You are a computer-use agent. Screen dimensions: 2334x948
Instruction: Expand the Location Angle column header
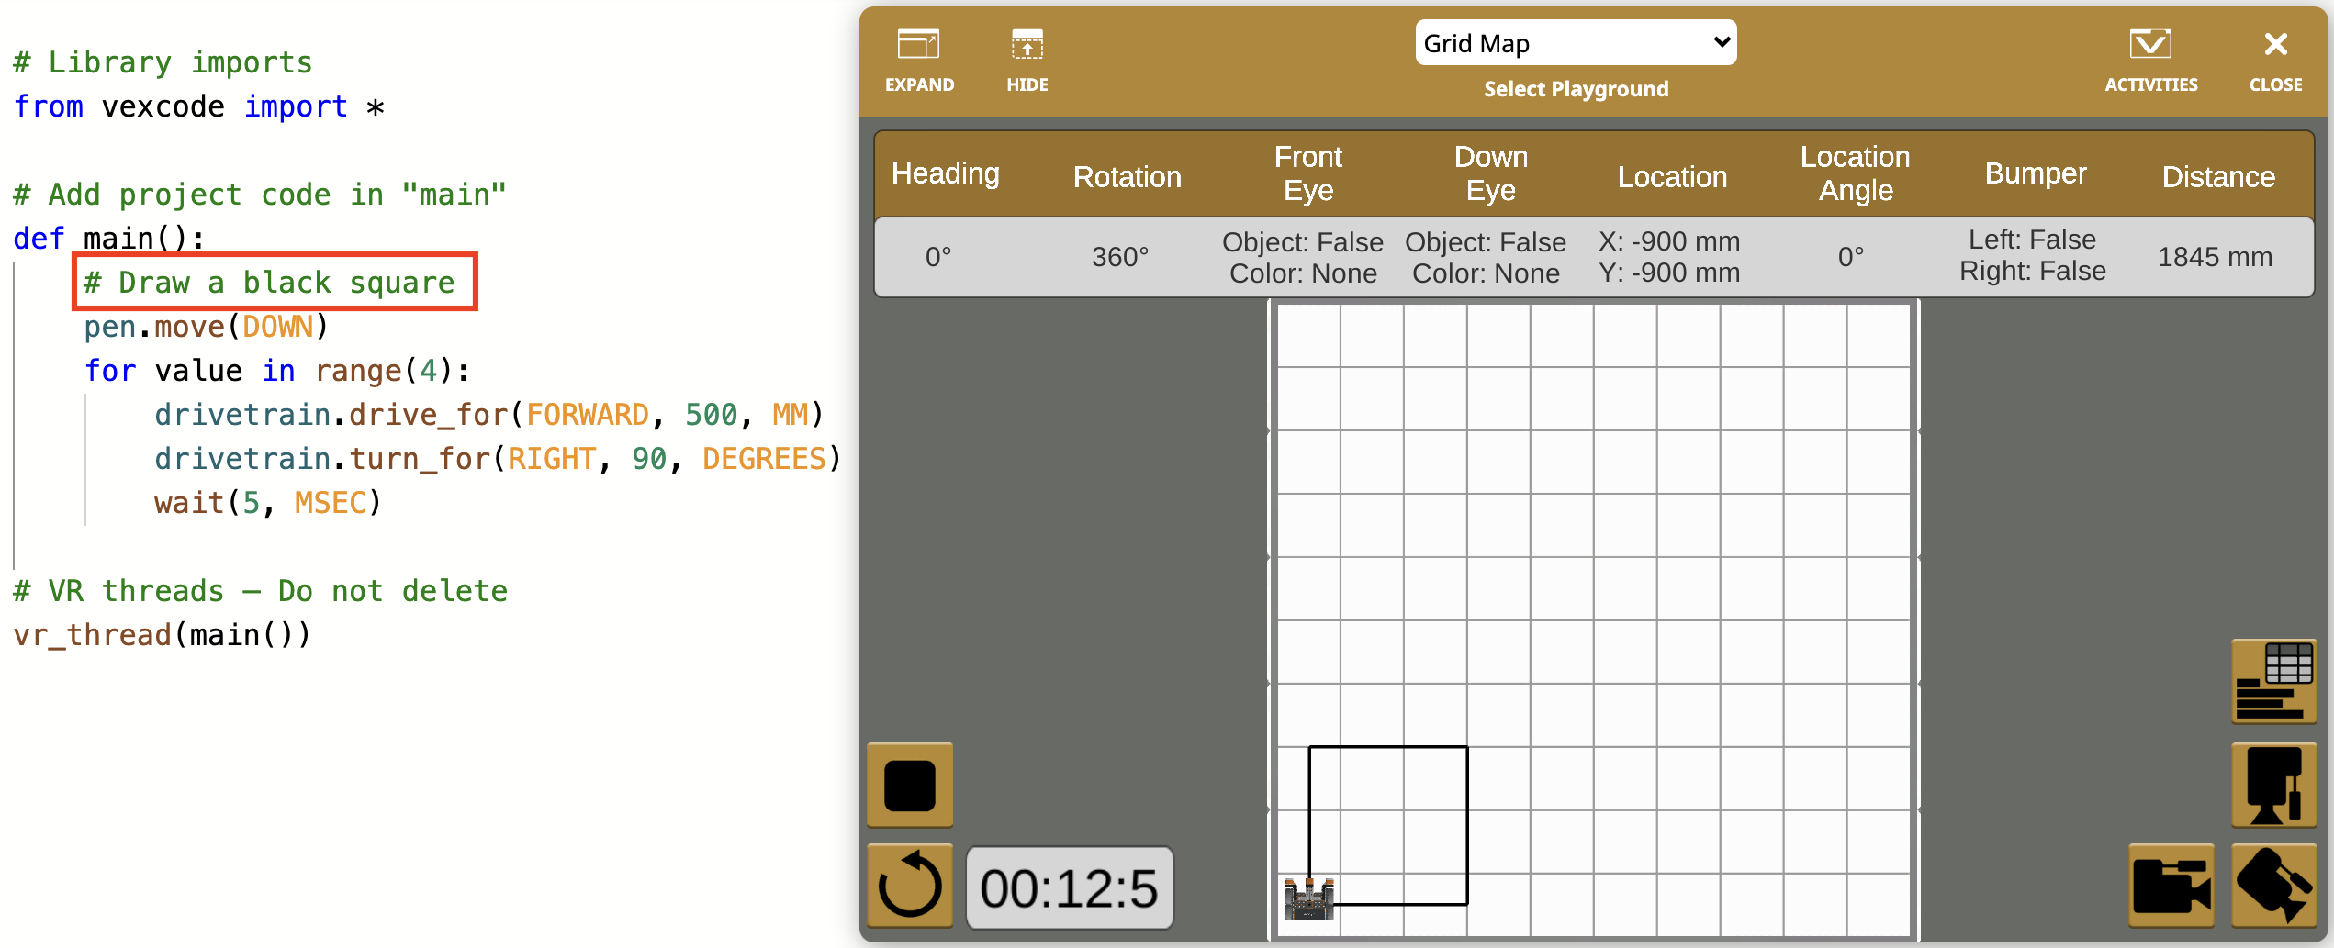[x=1855, y=174]
